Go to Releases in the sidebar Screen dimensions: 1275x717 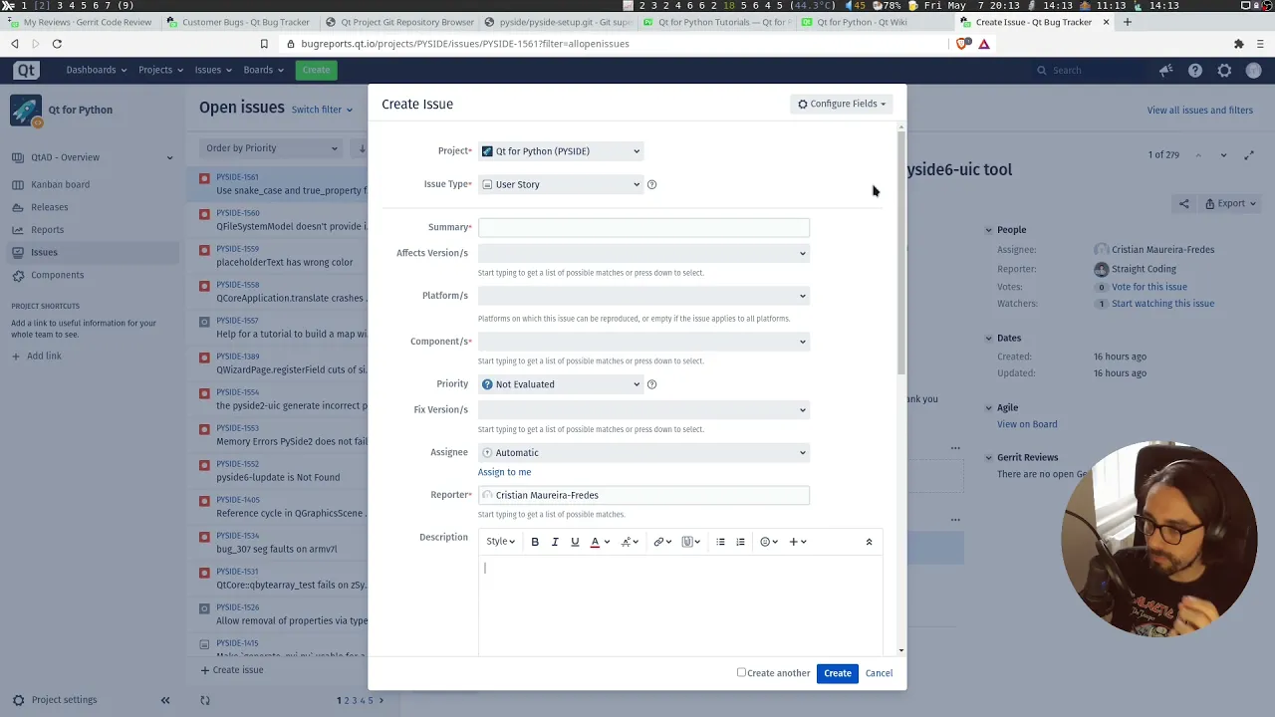point(49,207)
